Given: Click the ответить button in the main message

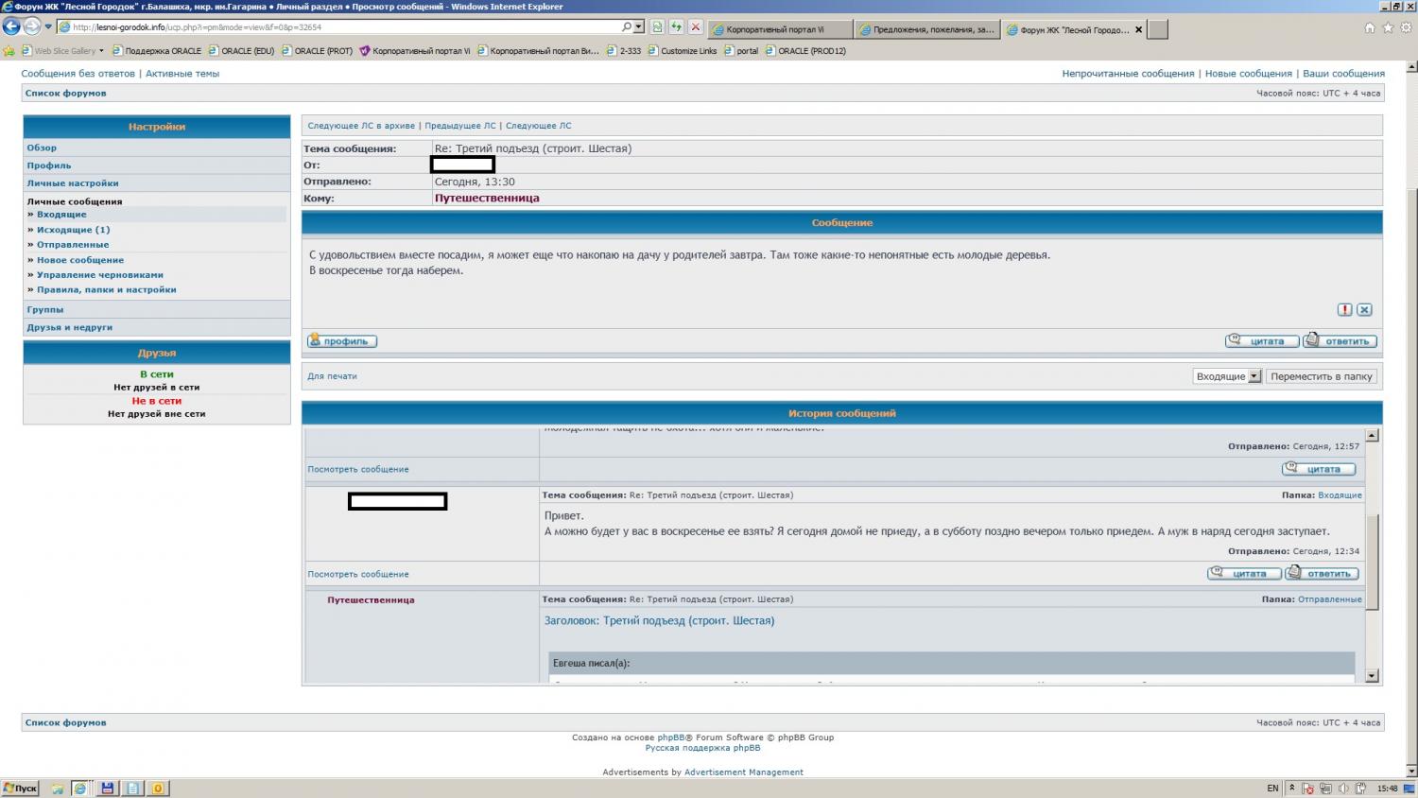Looking at the screenshot, I should tap(1340, 341).
